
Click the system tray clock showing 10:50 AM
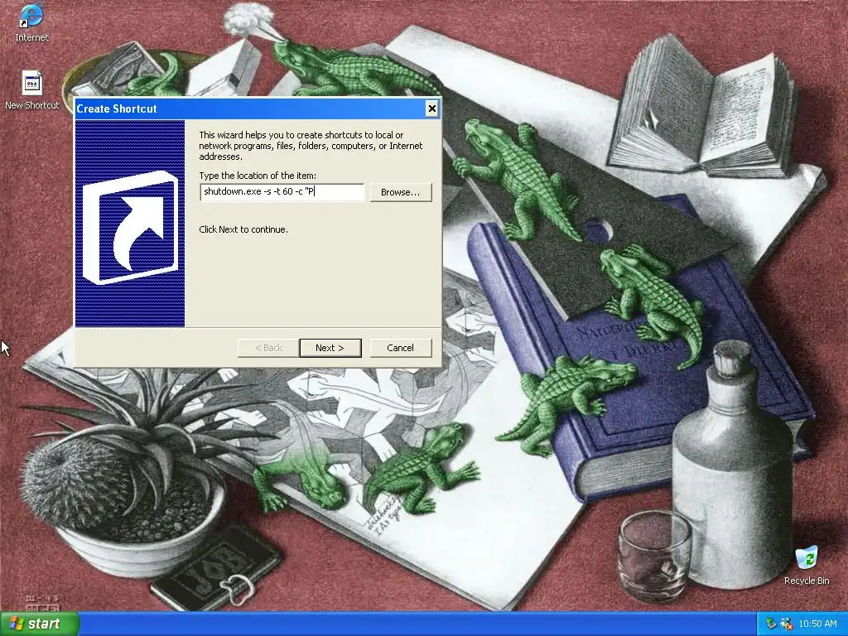[817, 624]
